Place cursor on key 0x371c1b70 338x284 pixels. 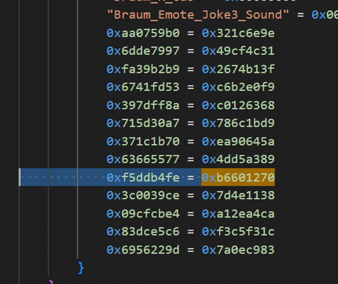pyautogui.click(x=143, y=141)
